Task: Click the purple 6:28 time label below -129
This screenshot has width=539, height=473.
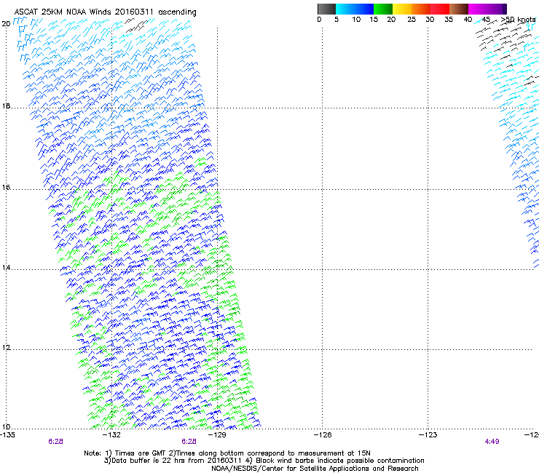Action: pyautogui.click(x=189, y=442)
